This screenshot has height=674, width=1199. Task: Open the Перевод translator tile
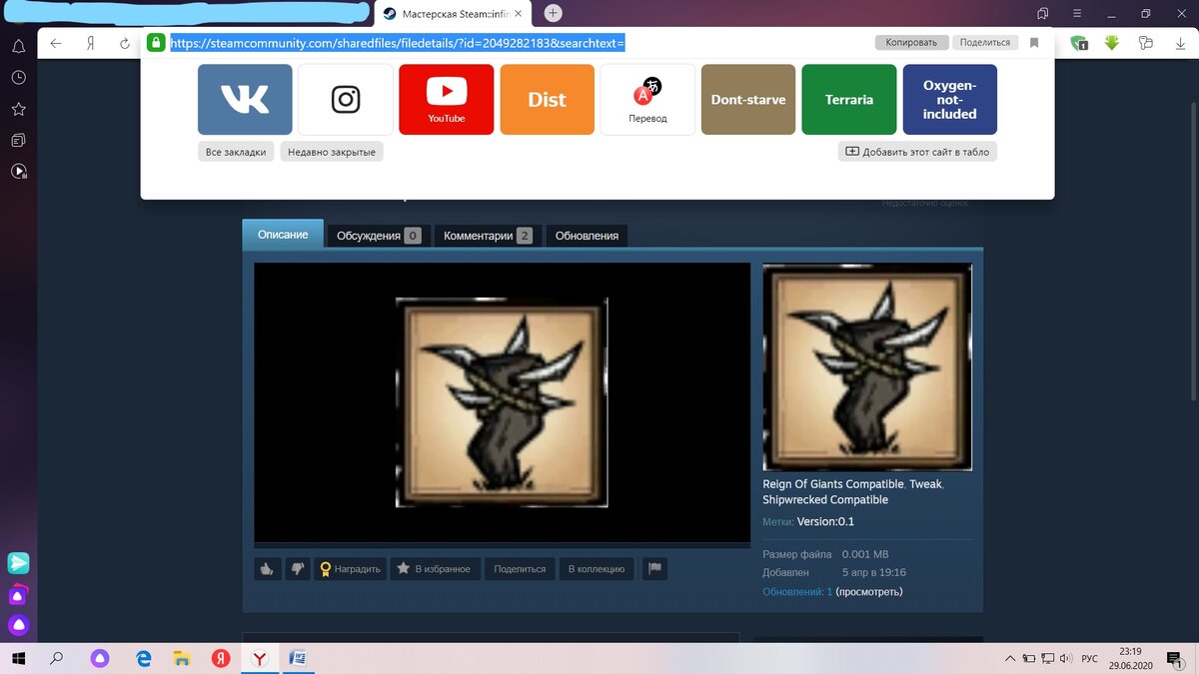pyautogui.click(x=647, y=99)
